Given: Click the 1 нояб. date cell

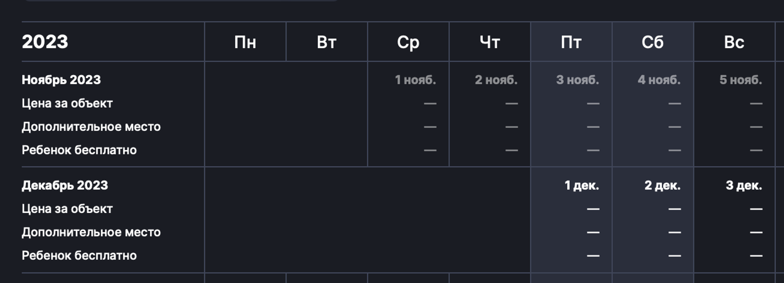Looking at the screenshot, I should (415, 80).
